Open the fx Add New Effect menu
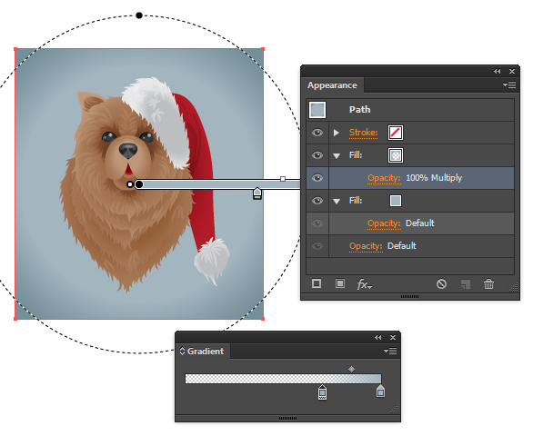The height and width of the screenshot is (436, 533). coord(365,284)
